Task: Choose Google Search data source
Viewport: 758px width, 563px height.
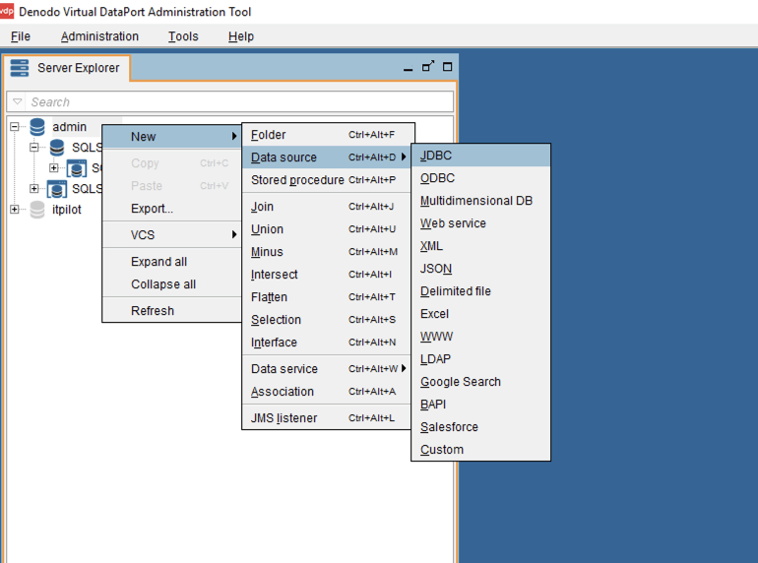Action: (481, 382)
